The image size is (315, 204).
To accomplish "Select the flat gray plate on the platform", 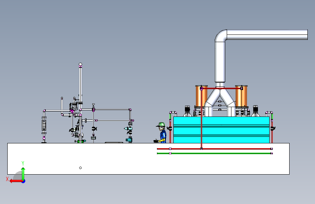I will tap(114, 143).
